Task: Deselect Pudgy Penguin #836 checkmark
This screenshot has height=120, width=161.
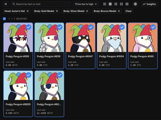Action: pos(60,27)
